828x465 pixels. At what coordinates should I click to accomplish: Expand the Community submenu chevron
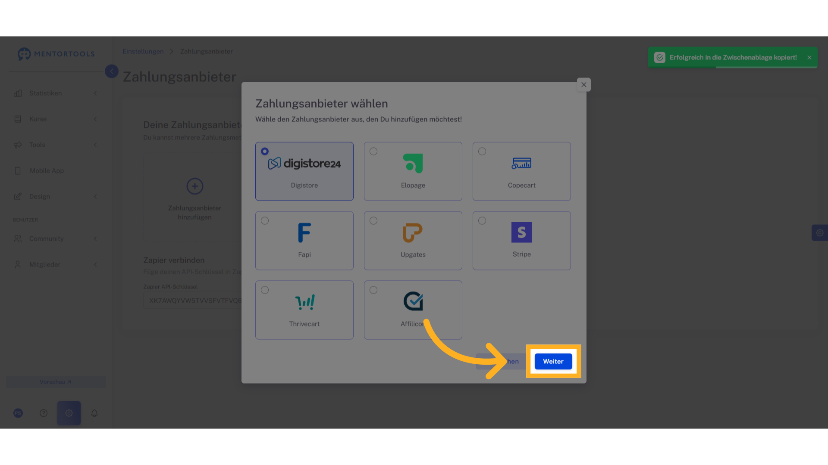click(x=95, y=239)
